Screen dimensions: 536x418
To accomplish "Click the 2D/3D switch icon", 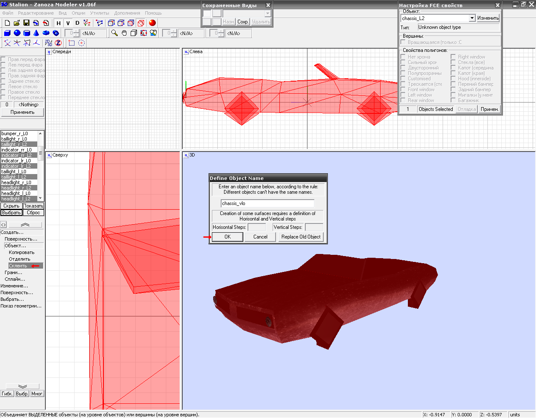I will pyautogui.click(x=49, y=43).
